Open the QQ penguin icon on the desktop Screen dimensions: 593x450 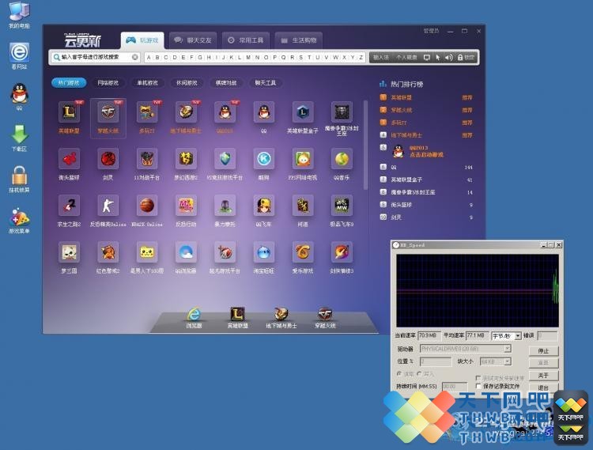point(19,93)
